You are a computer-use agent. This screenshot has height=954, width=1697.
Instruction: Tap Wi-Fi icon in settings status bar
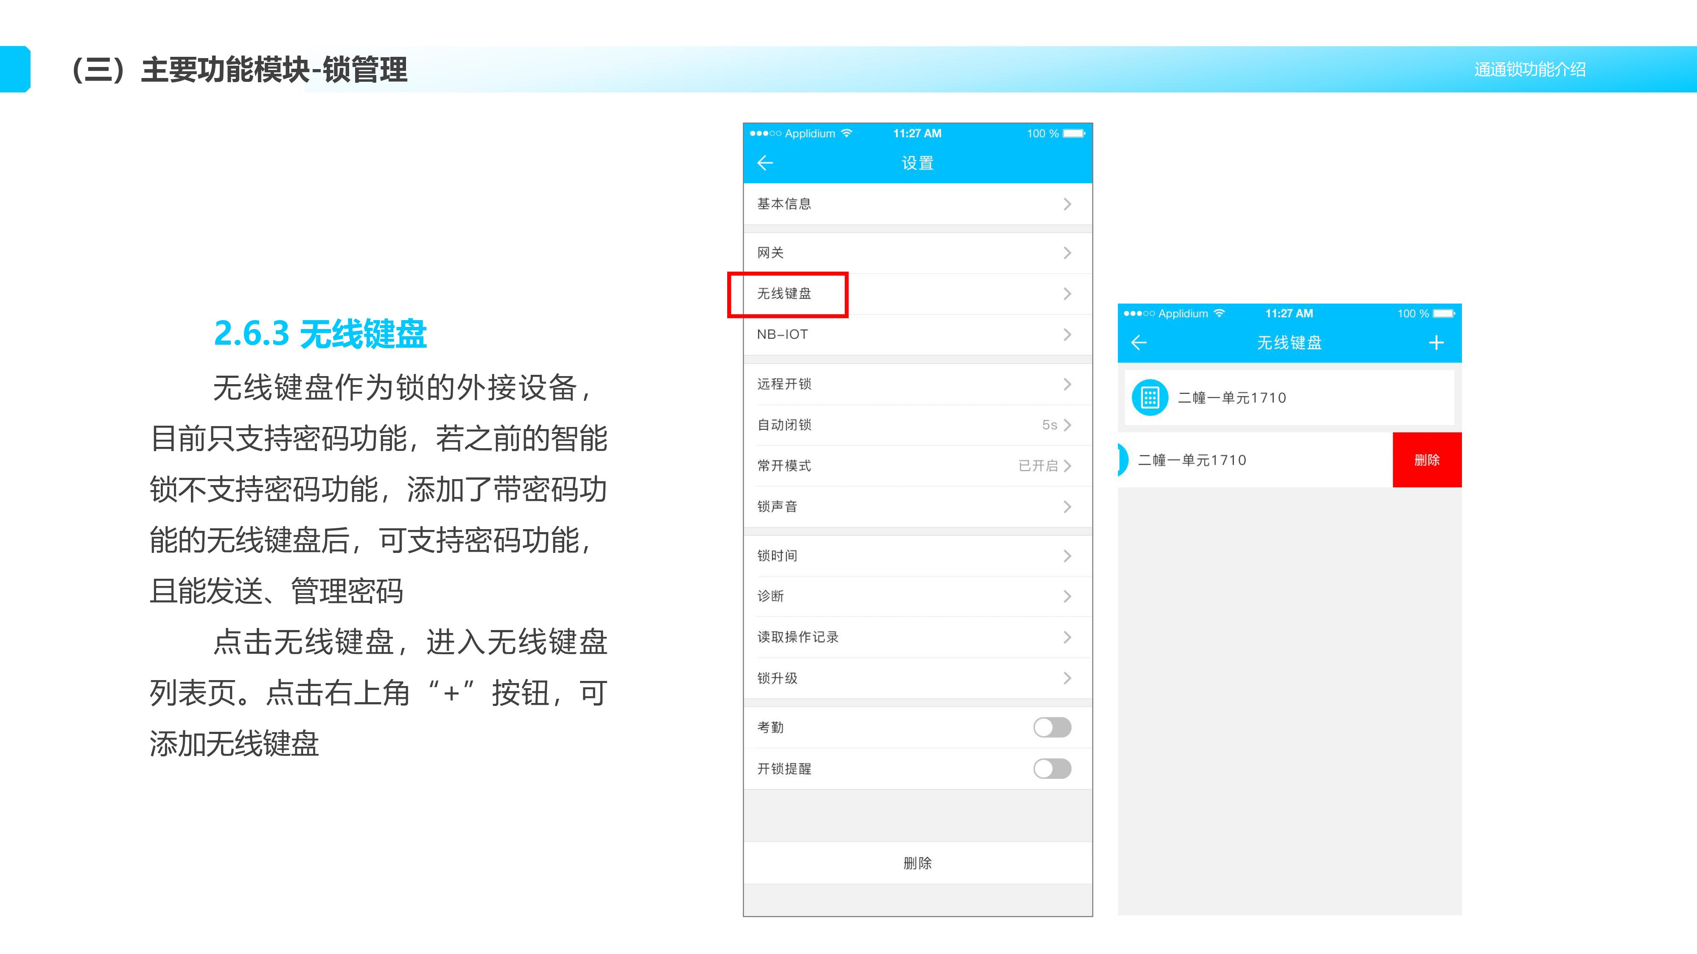pyautogui.click(x=847, y=133)
